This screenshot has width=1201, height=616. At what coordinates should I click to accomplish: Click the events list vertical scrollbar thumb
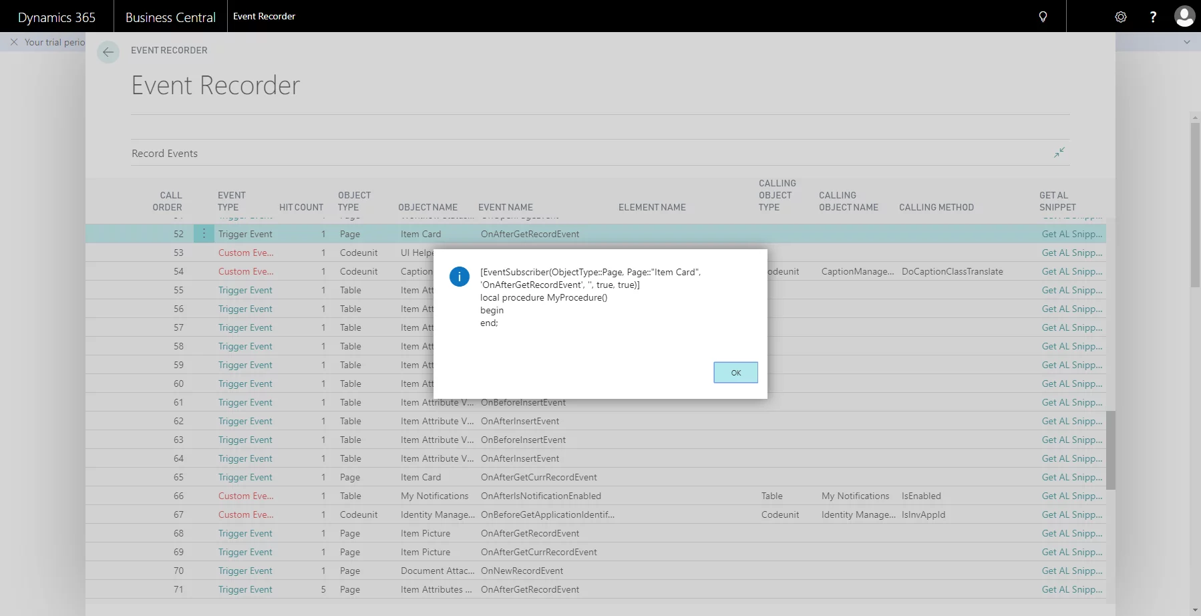(1110, 450)
